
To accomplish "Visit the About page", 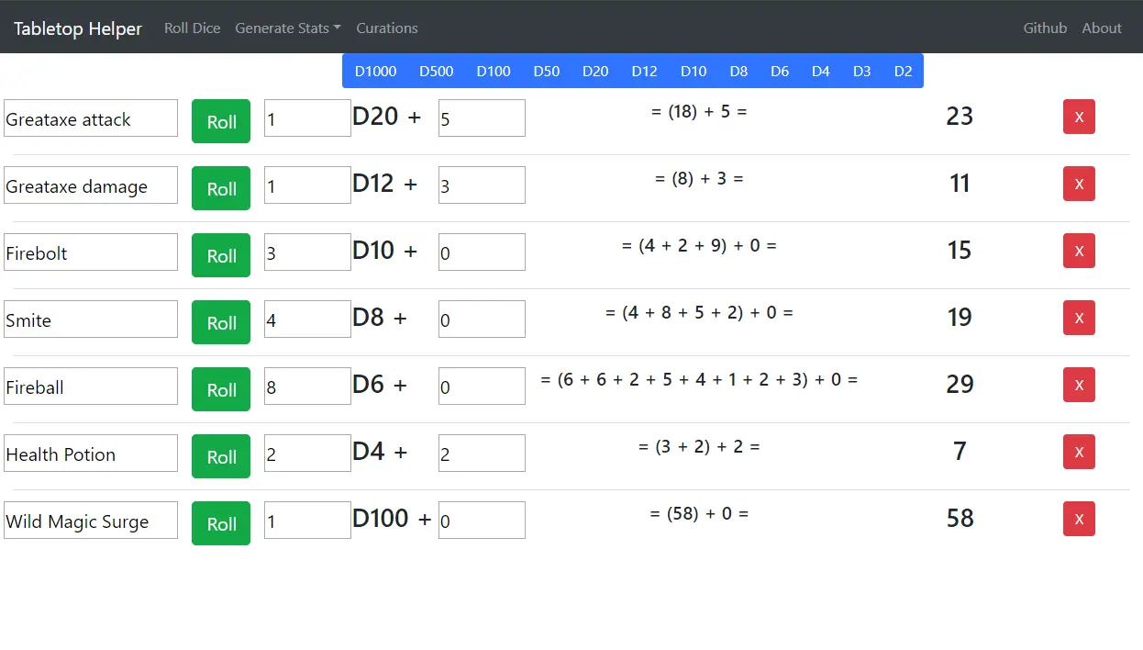I will 1102,28.
